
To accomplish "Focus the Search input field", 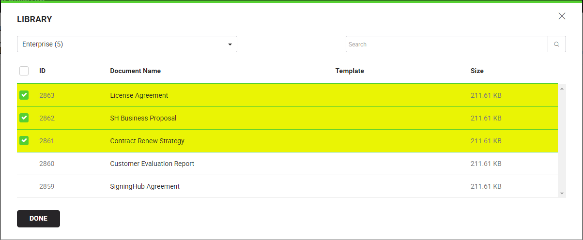I will pos(446,44).
